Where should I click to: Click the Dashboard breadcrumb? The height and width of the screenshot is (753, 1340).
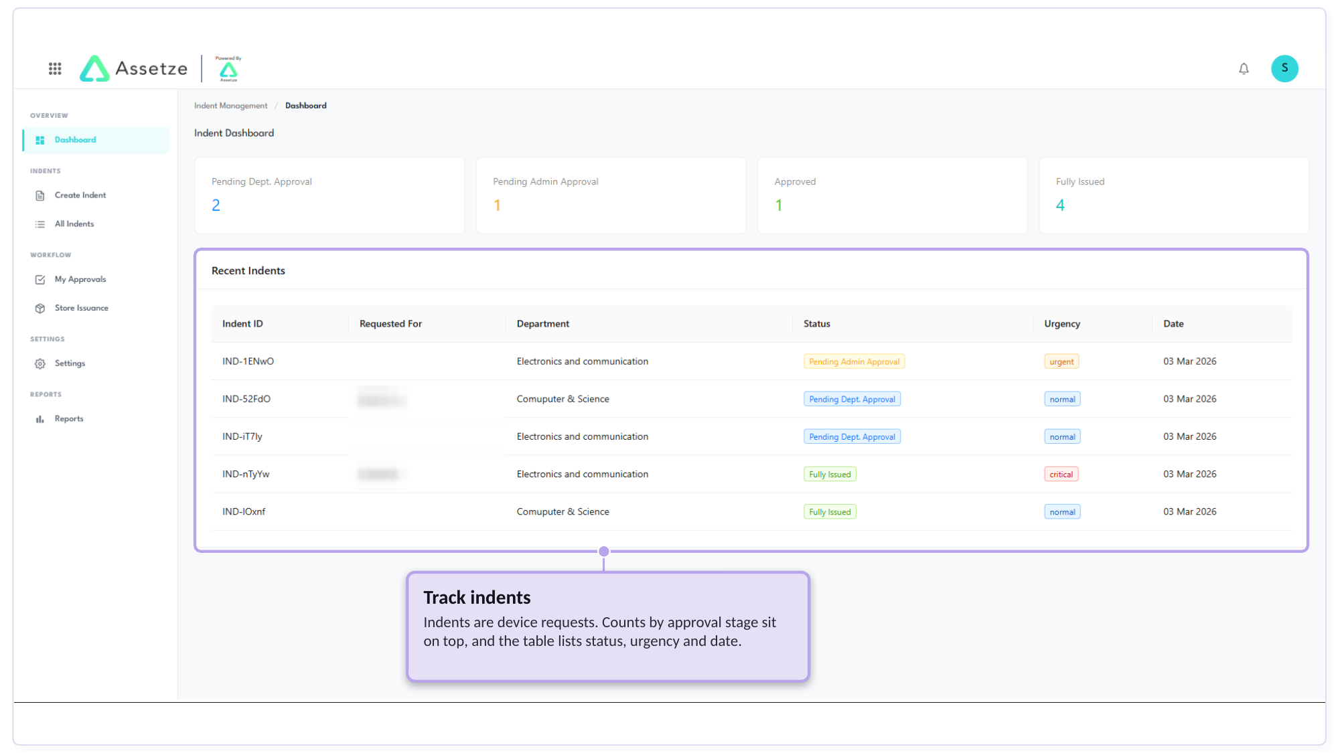tap(306, 106)
